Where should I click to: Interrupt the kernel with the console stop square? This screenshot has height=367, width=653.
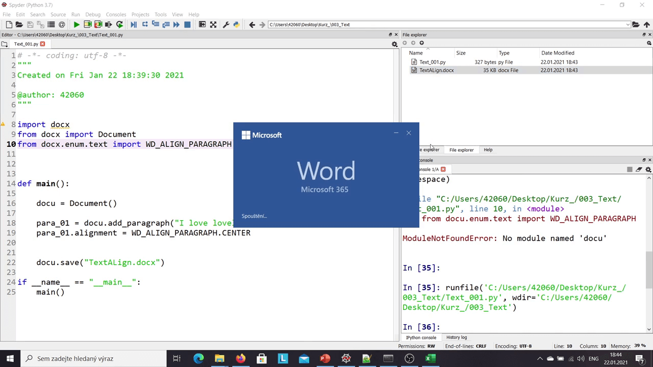pos(630,169)
